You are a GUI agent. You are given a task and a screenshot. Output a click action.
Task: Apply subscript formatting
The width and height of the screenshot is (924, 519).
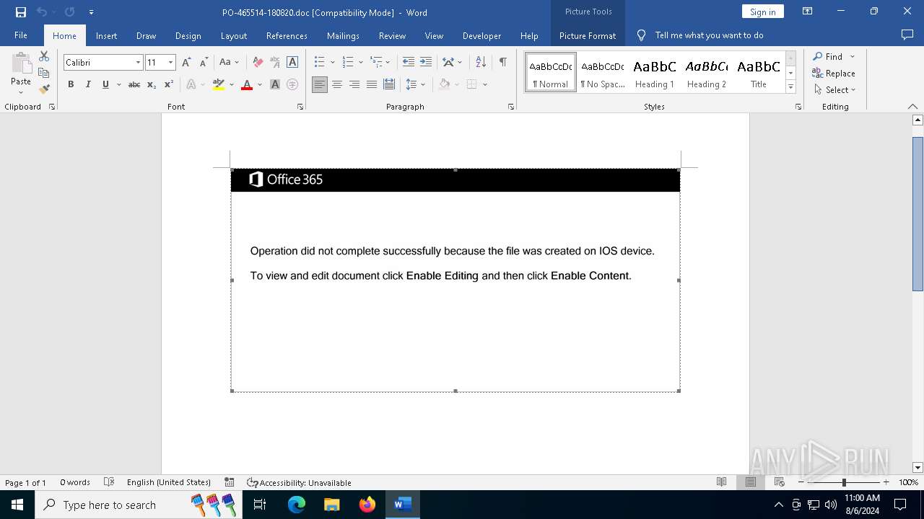click(x=152, y=84)
